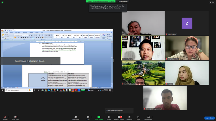216x121 pixels.
Task: Expand audio options arrow beside Unmute
Action: (x=9, y=117)
